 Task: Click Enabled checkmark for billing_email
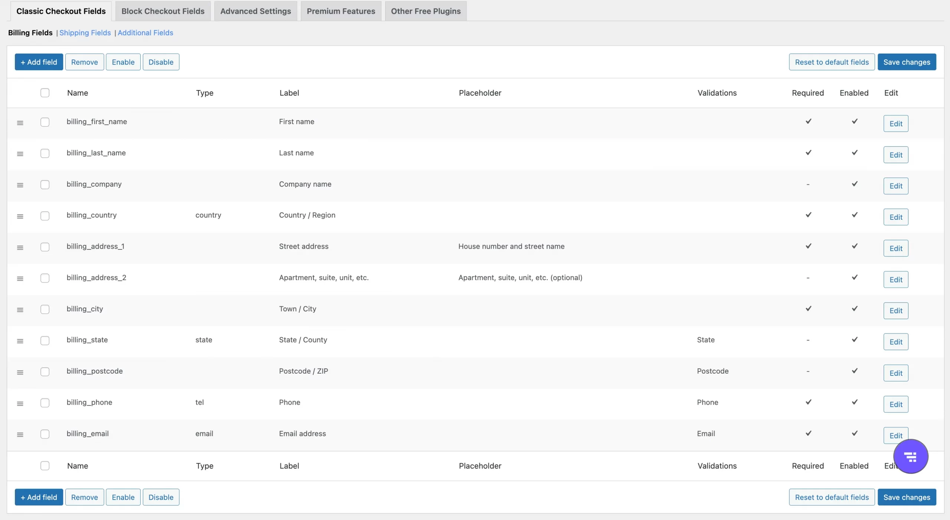coord(854,433)
